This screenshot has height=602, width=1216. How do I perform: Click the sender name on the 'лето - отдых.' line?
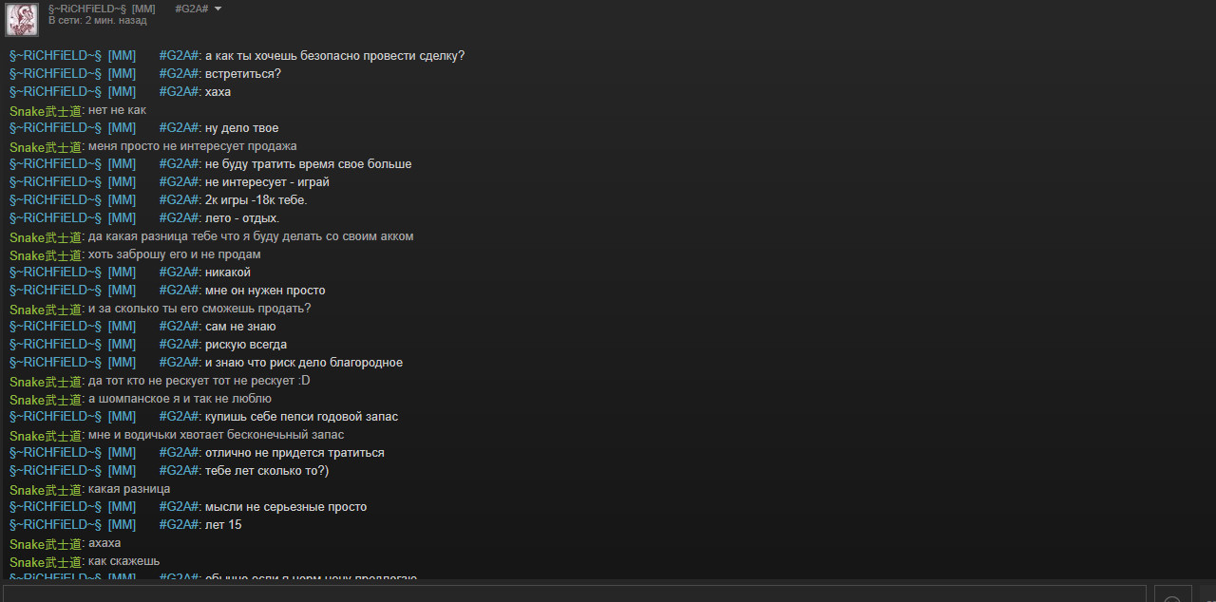pos(104,218)
